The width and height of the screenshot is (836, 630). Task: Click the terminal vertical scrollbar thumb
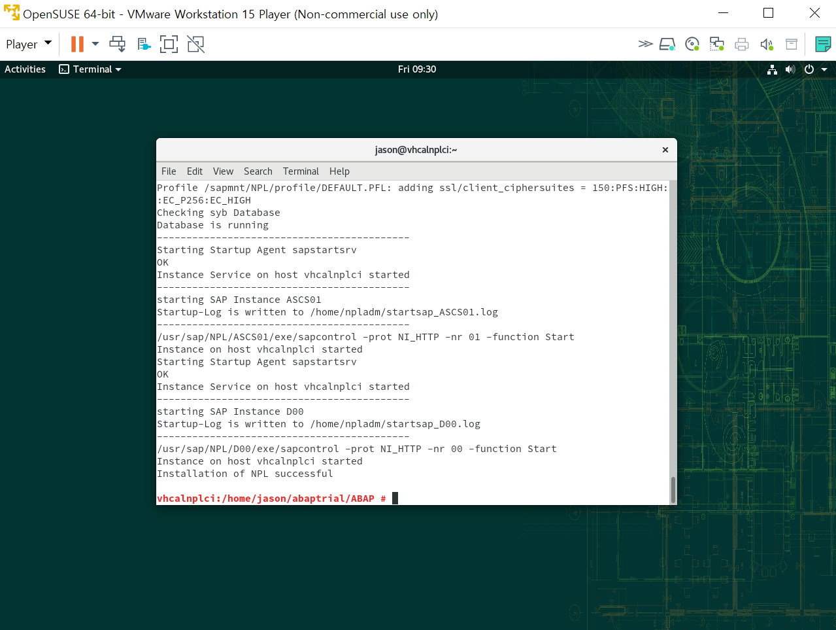click(x=673, y=490)
